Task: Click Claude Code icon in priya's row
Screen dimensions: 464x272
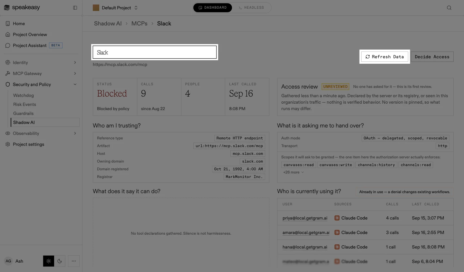Action: pyautogui.click(x=337, y=218)
